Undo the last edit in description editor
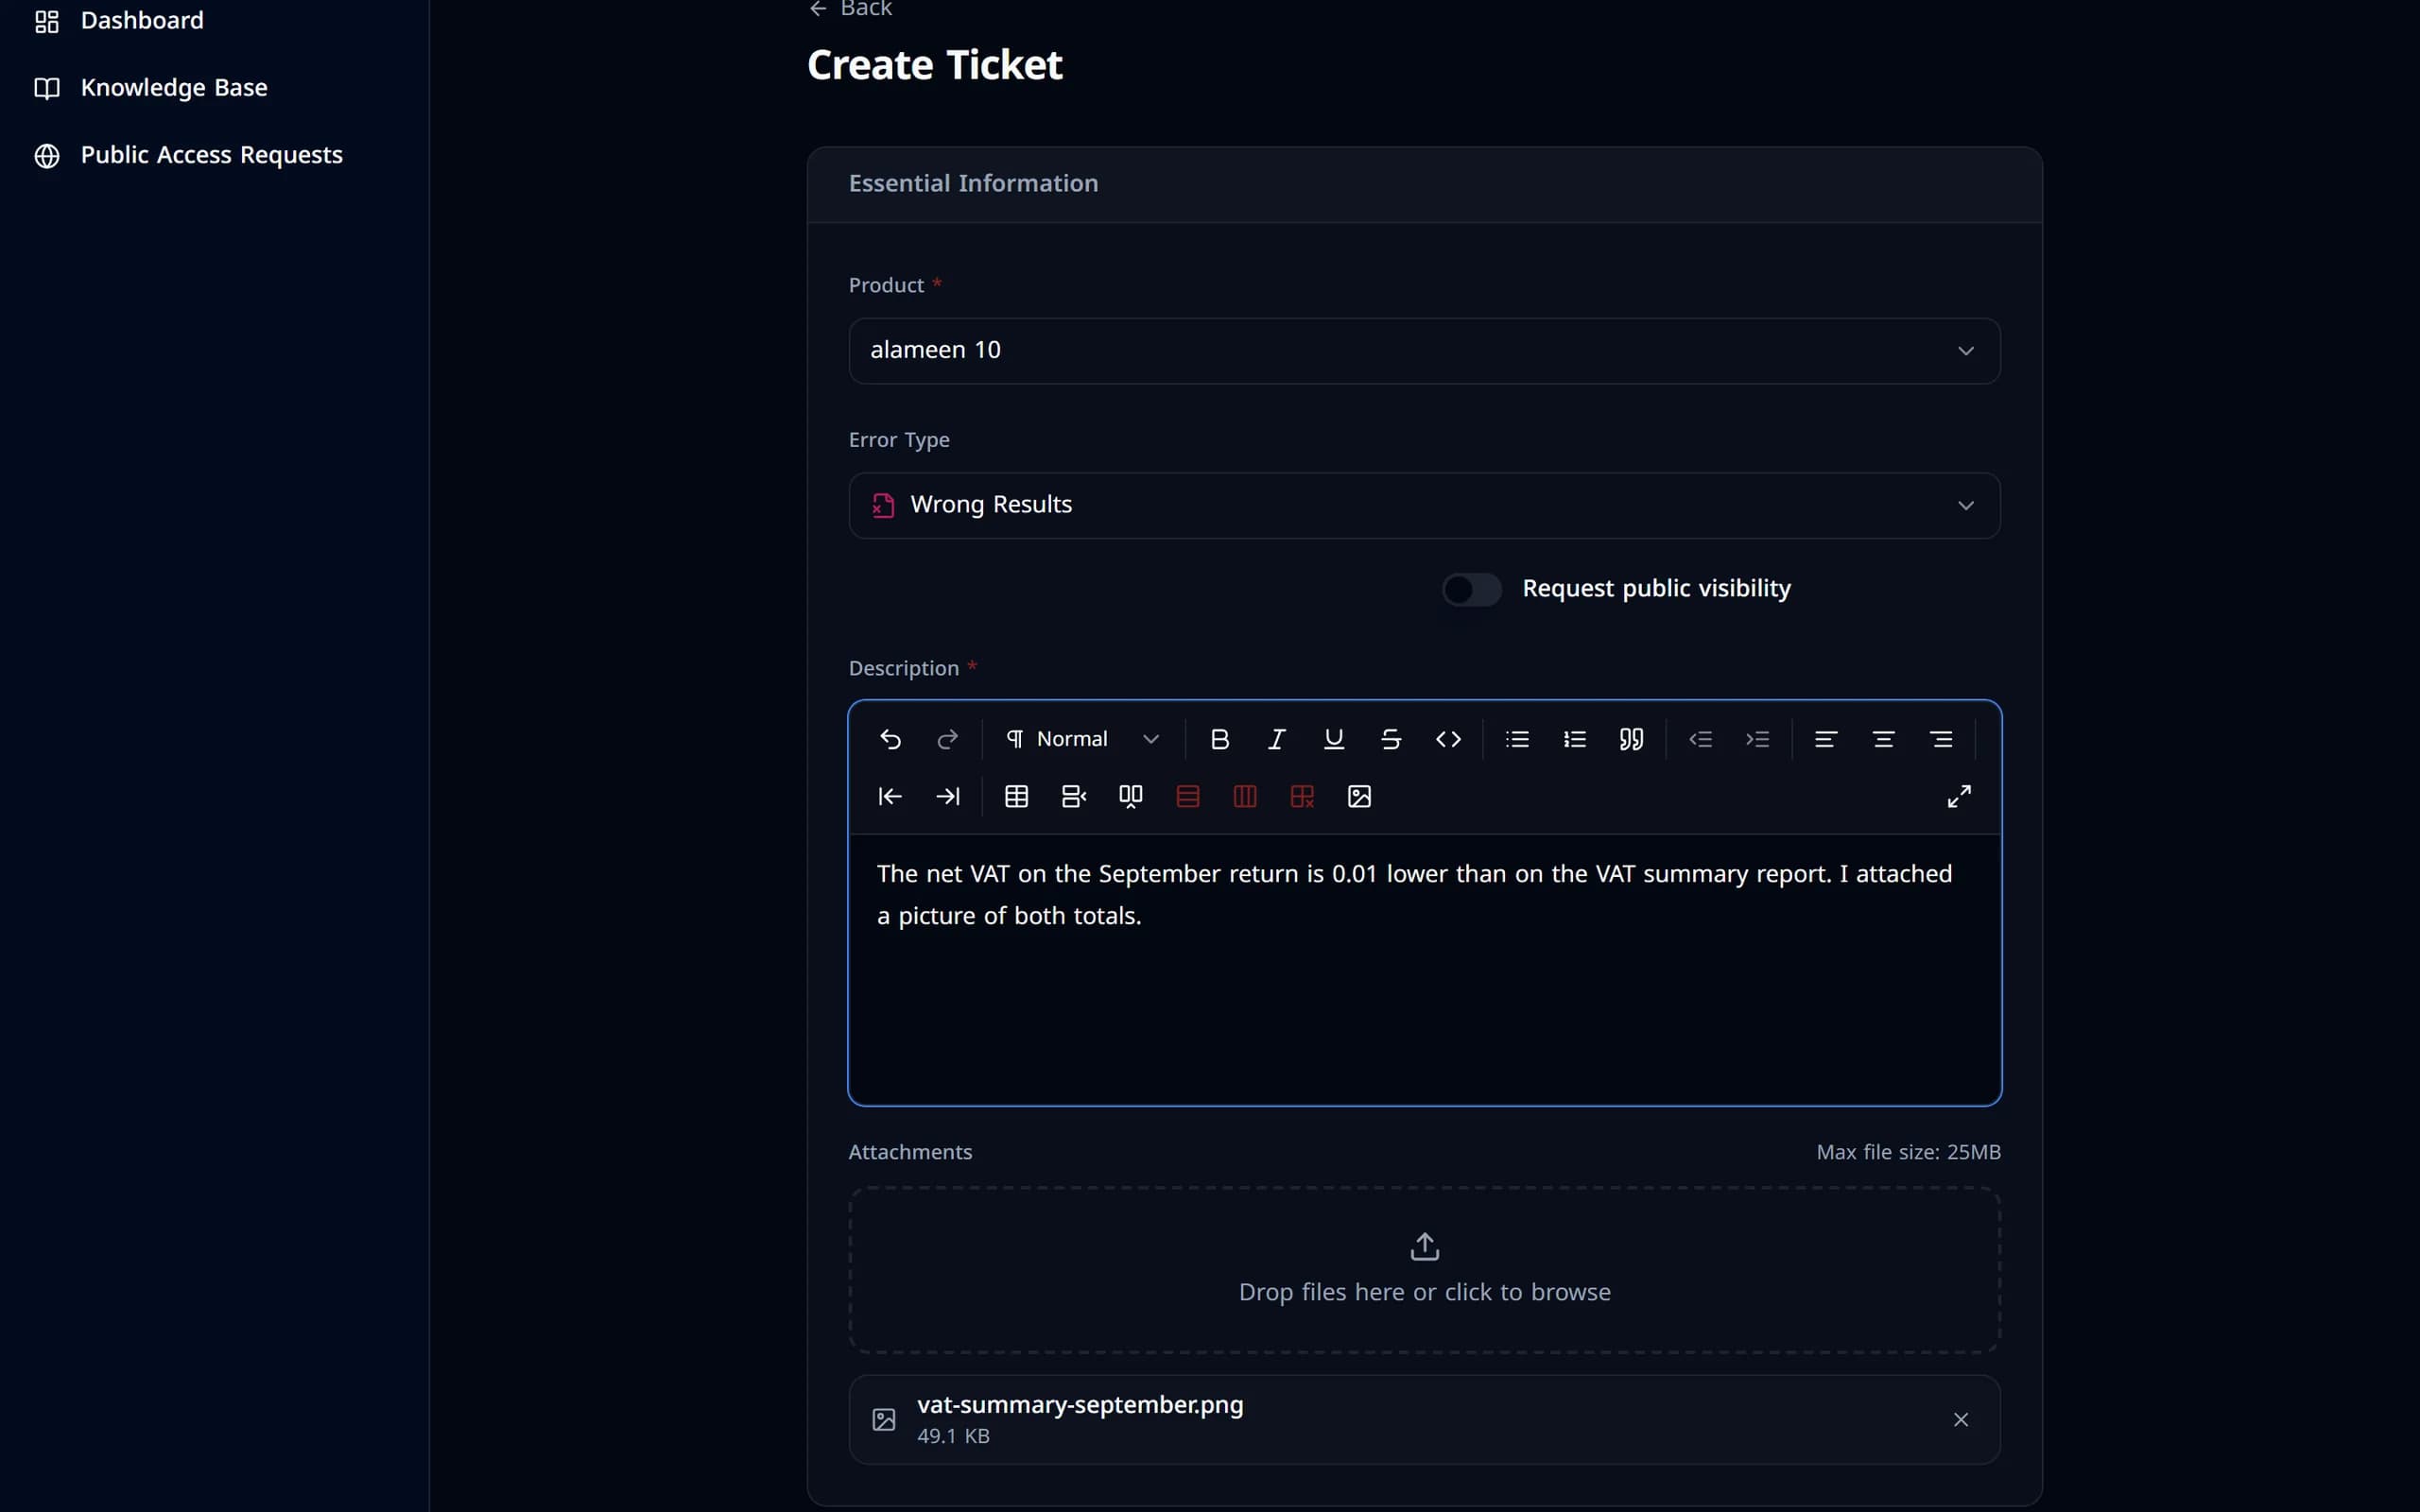This screenshot has height=1512, width=2420. click(890, 739)
